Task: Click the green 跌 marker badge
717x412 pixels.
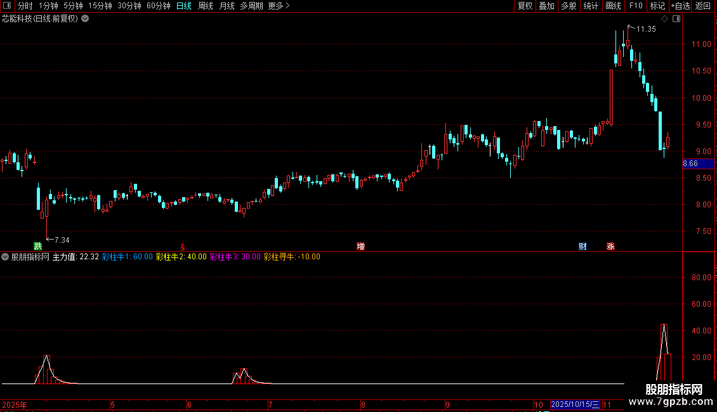Action: pos(38,246)
